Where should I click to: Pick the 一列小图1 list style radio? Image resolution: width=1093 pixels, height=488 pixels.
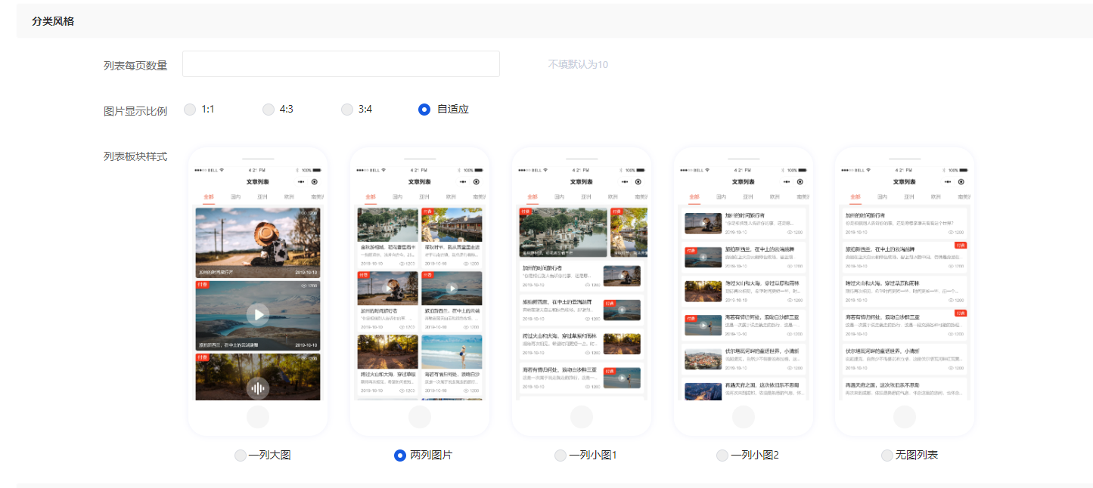560,456
